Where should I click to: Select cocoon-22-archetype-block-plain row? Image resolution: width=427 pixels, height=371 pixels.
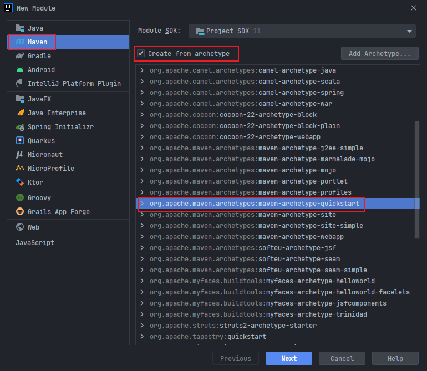(277, 126)
